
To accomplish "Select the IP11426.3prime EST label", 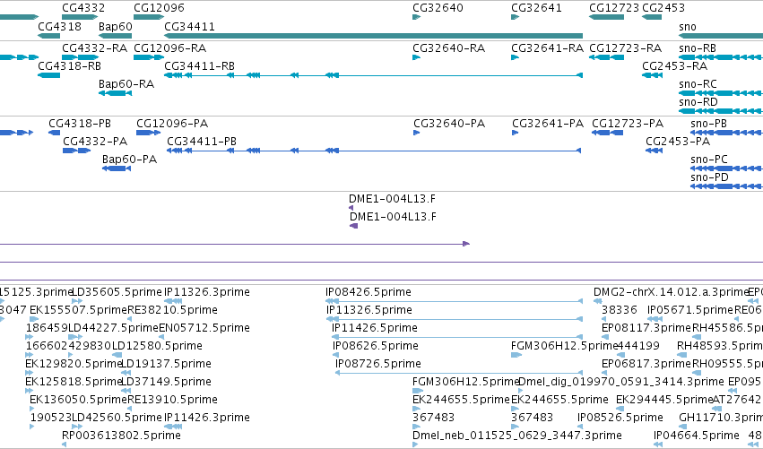I will 207,418.
